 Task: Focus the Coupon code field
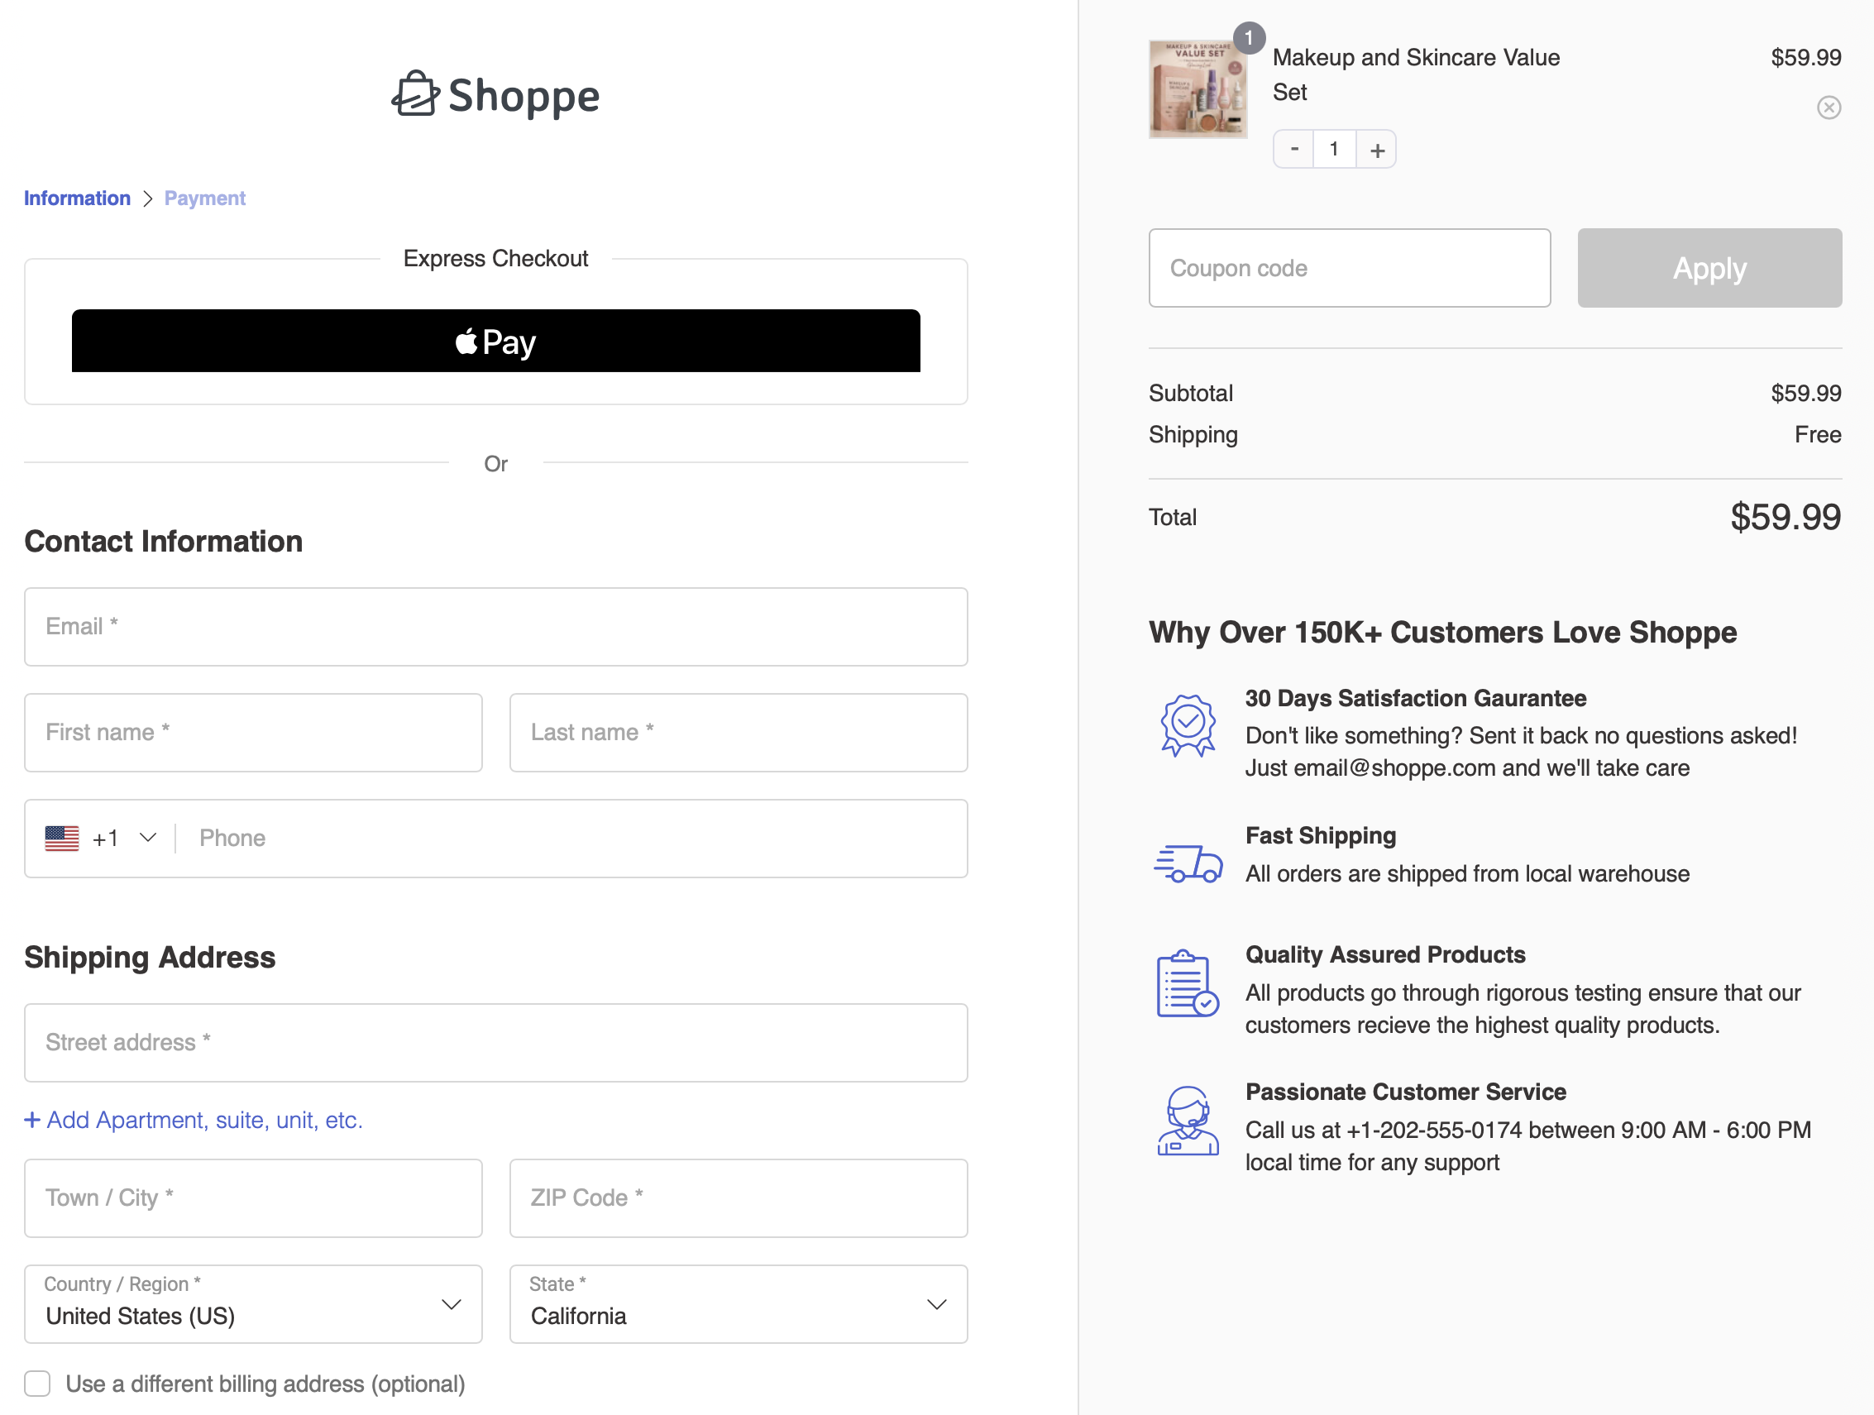pyautogui.click(x=1350, y=268)
